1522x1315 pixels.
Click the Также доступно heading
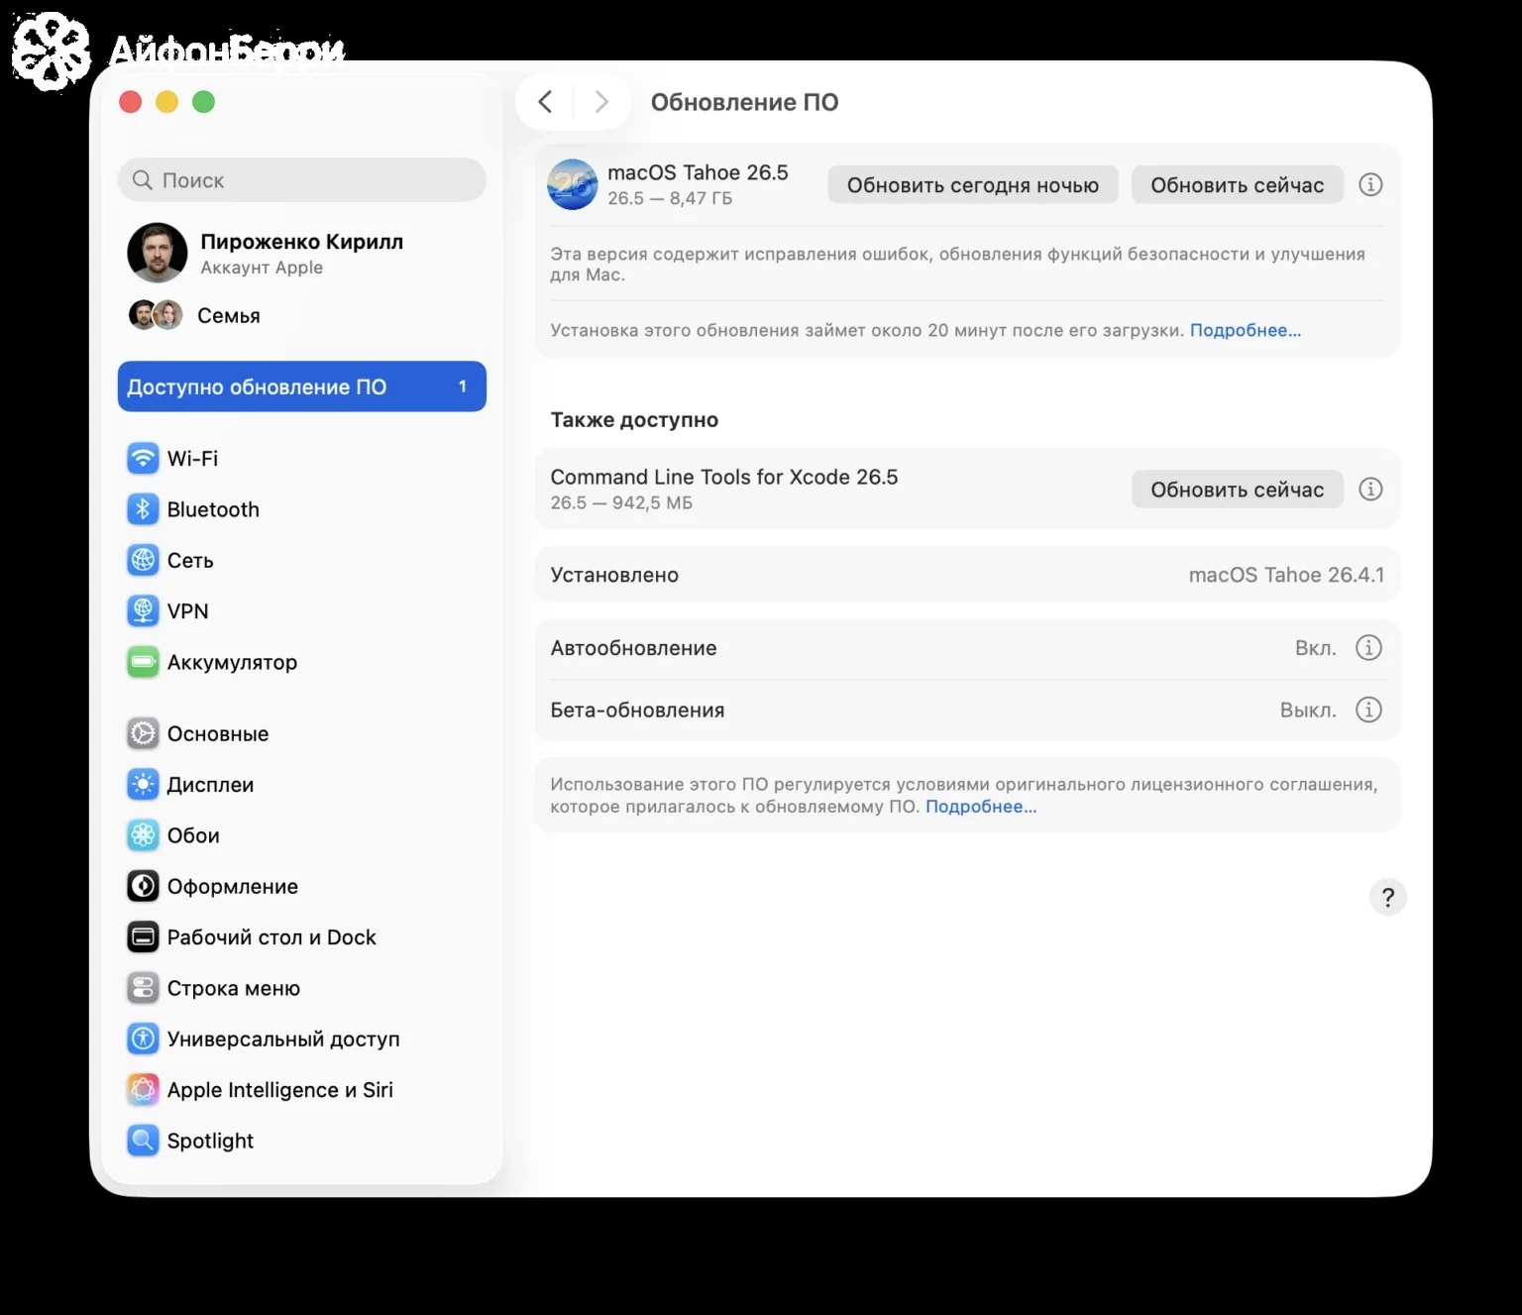coord(634,420)
